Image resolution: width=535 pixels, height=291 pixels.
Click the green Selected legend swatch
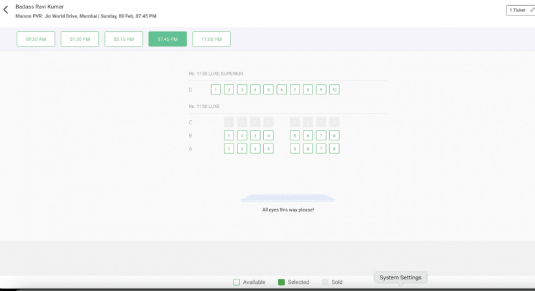pyautogui.click(x=281, y=282)
